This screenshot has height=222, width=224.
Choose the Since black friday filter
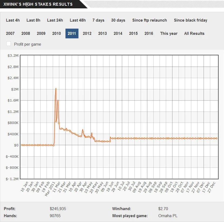190,20
